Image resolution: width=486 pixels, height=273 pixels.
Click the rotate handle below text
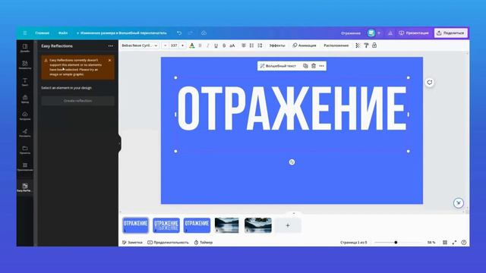coord(292,162)
